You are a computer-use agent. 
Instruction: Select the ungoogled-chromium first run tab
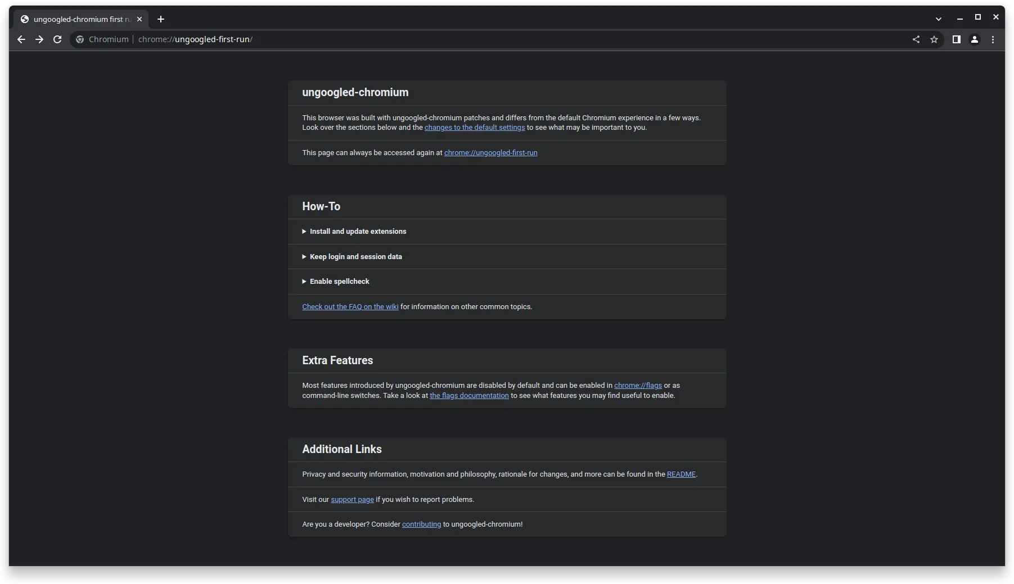pos(79,19)
